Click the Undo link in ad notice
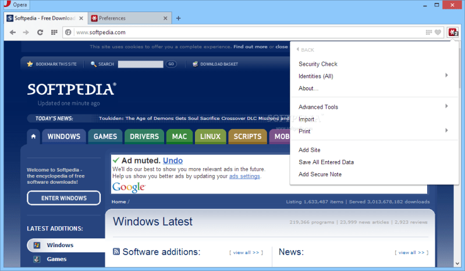This screenshot has width=465, height=271. tap(173, 161)
